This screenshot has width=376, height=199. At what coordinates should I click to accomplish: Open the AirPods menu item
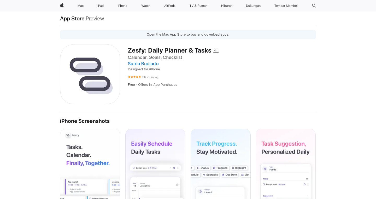click(170, 6)
